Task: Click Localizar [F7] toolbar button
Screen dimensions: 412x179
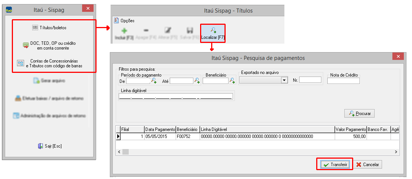Action: pyautogui.click(x=213, y=33)
